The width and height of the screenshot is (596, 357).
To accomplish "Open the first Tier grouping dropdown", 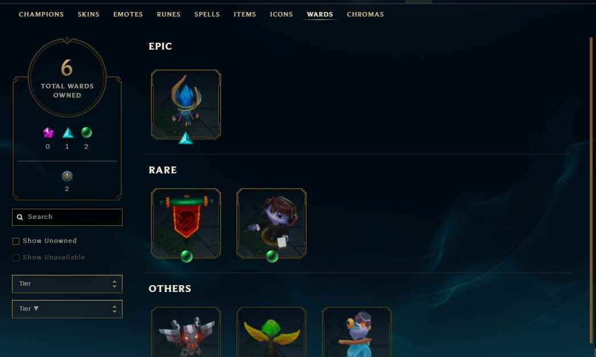I will 67,284.
